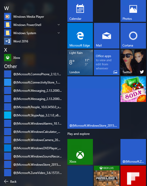Screen dimensions: 147x186
Task: Open the Calendar tile
Action: pos(80,11)
